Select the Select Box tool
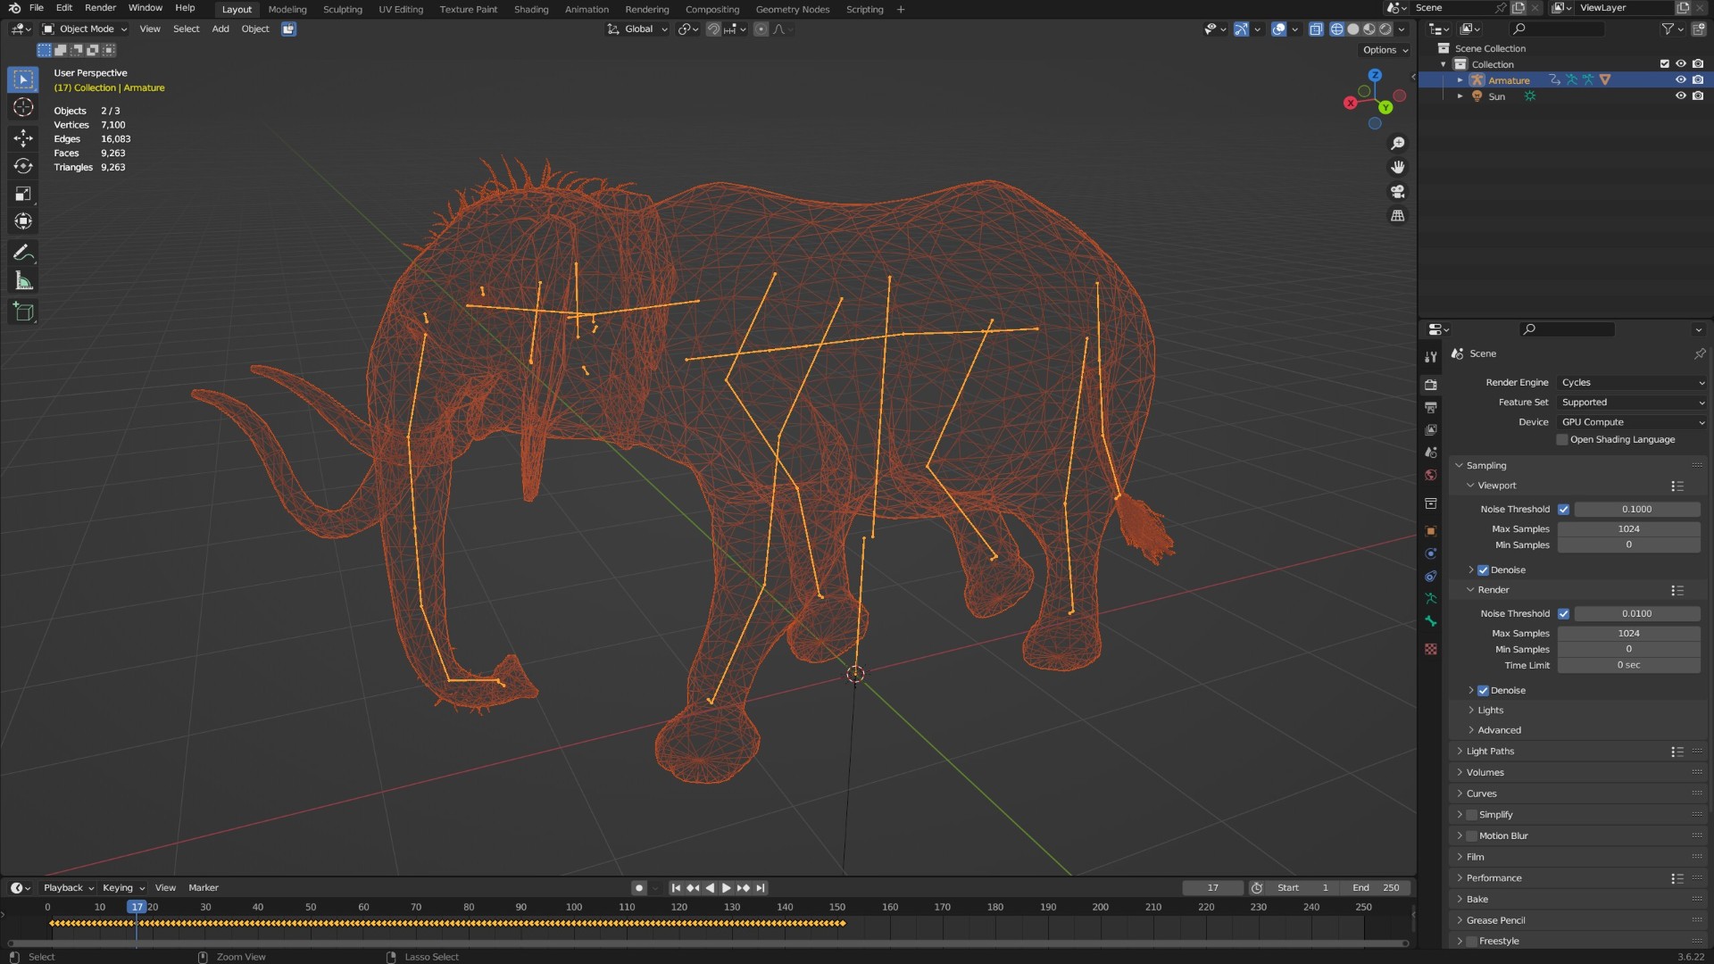 click(x=23, y=79)
